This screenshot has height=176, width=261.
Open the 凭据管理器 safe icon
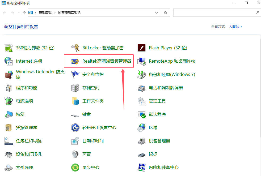point(9,128)
